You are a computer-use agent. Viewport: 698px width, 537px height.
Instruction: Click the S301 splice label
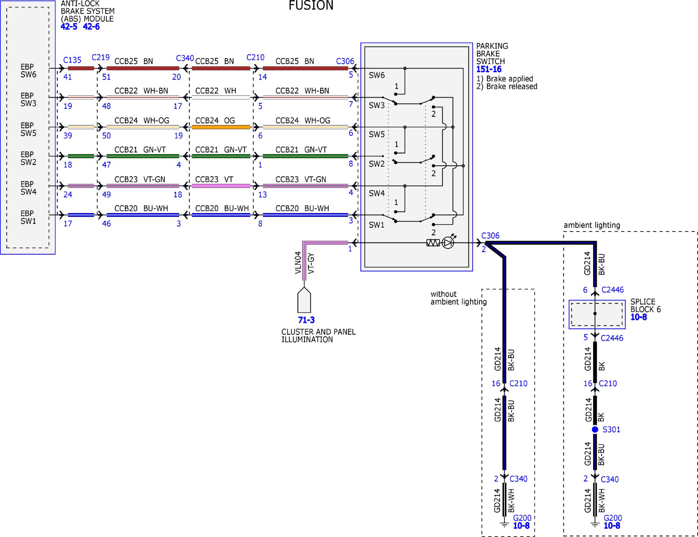point(611,429)
